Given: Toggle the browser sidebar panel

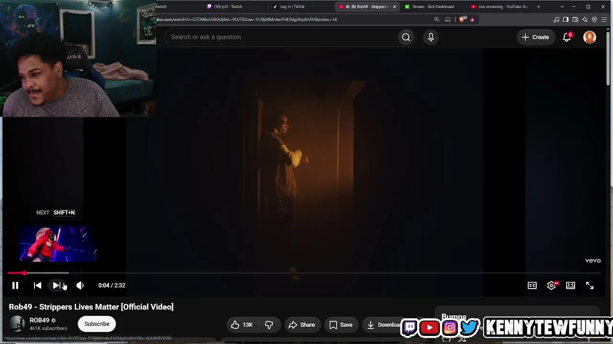Looking at the screenshot, I should tap(566, 20).
